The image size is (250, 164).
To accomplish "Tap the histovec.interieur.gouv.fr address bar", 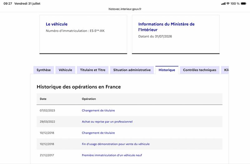I will tap(125, 9).
